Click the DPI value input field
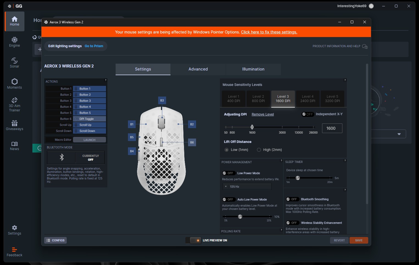This screenshot has width=419, height=265. tap(332, 128)
